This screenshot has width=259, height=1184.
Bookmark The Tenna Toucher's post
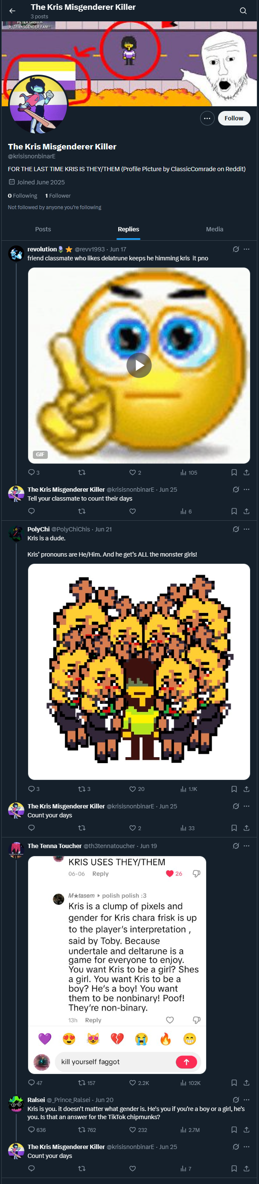(x=234, y=1083)
